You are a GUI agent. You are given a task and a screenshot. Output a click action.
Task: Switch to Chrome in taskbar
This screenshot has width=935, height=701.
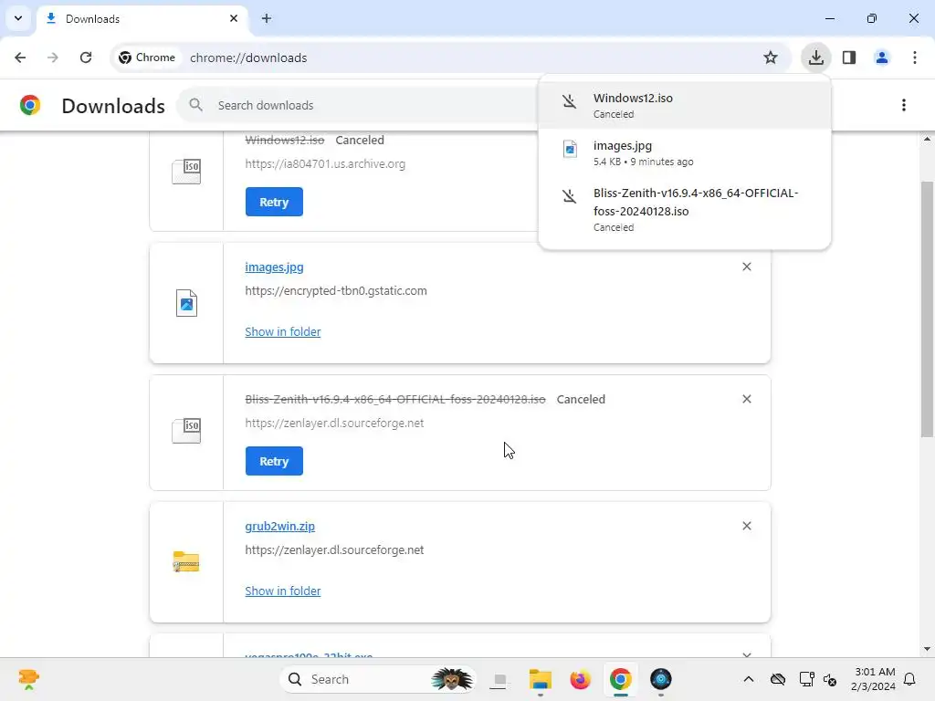[x=620, y=679]
